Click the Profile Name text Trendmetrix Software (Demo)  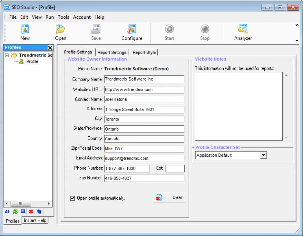click(x=136, y=69)
